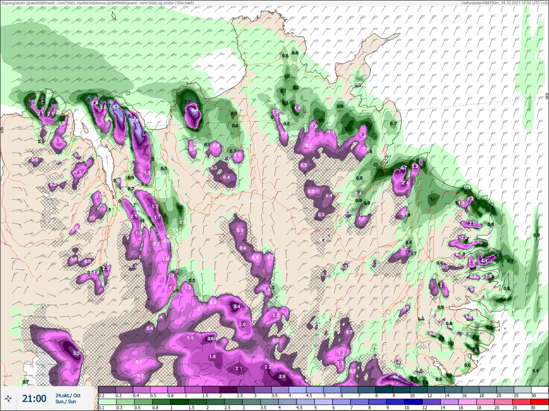Click the 3.0 precipitation value in the east

(472, 224)
